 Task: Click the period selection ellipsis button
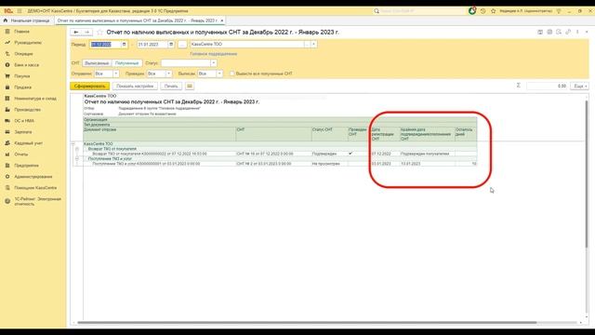(182, 45)
